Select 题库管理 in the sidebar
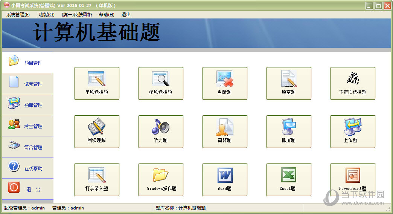Viewport: 393px width, 214px height. tap(27, 105)
